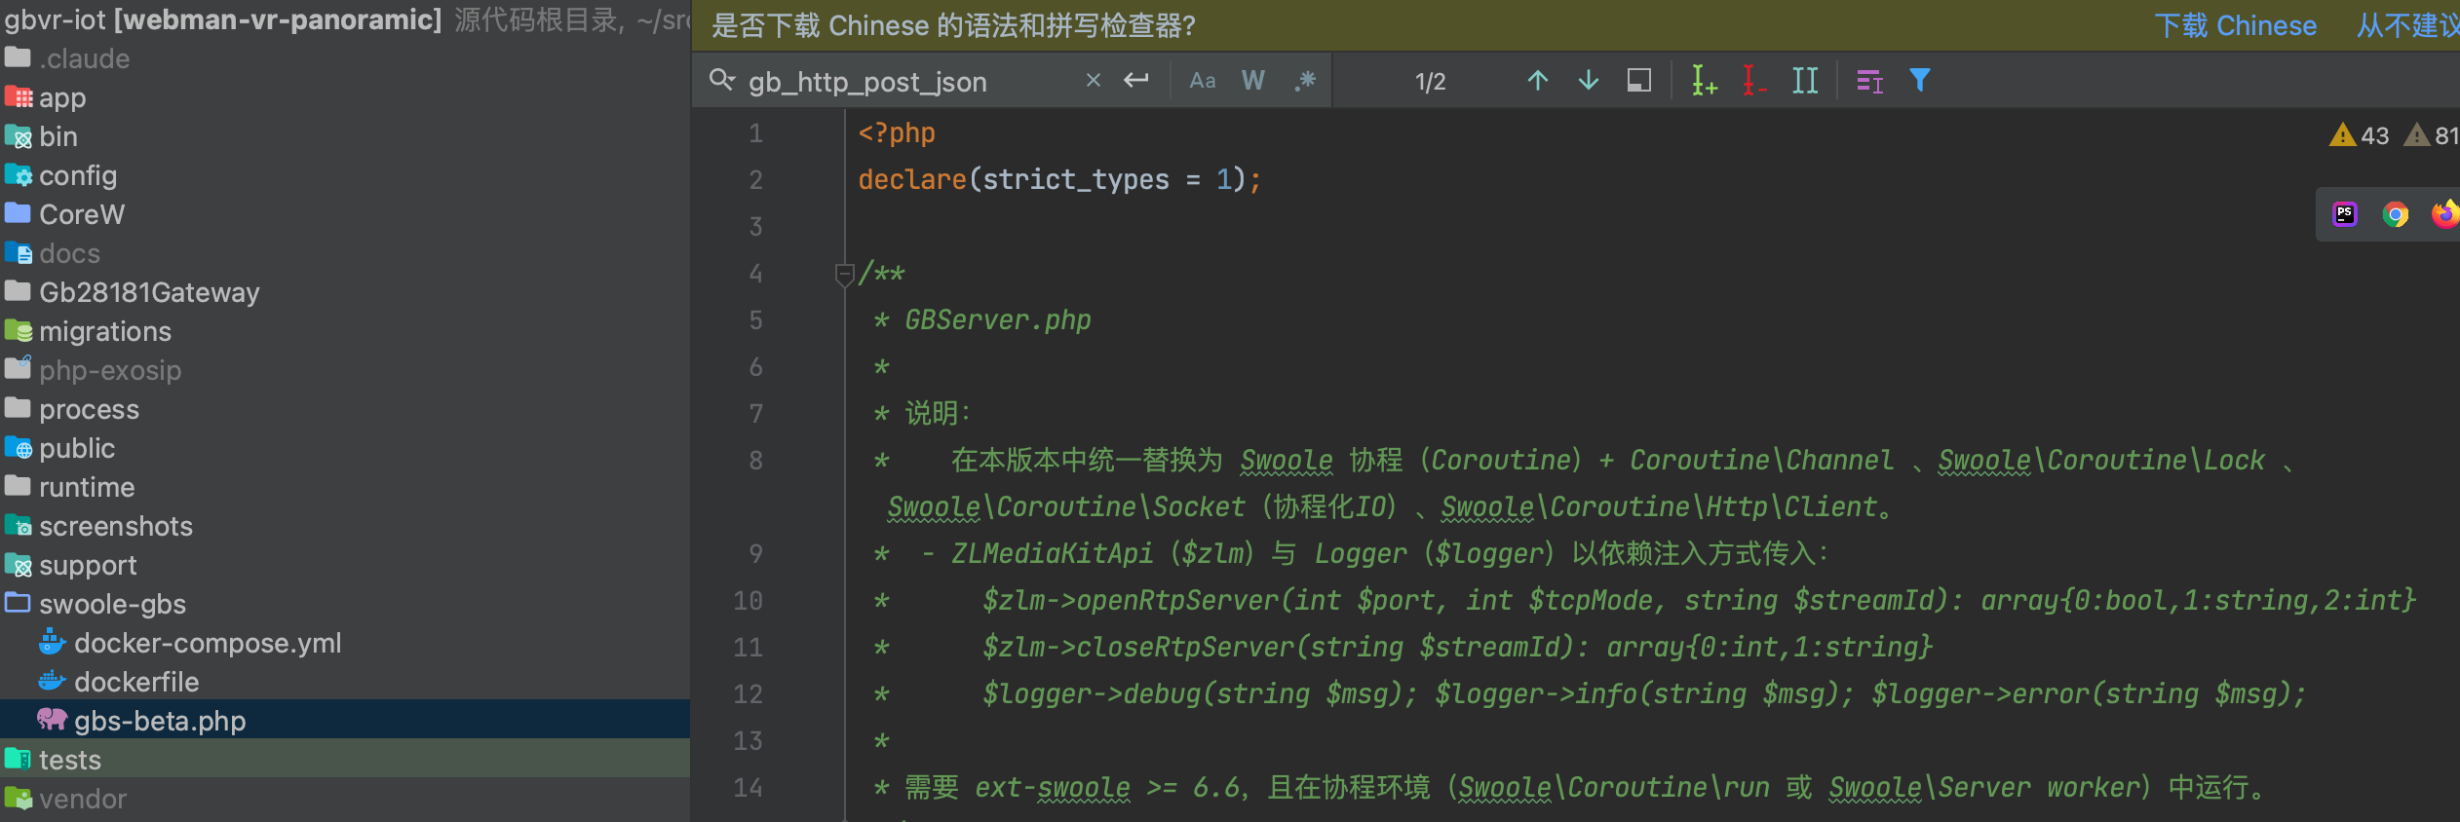Select gbs-beta.php in project tree
Screen dimensions: 2460x822
160,721
